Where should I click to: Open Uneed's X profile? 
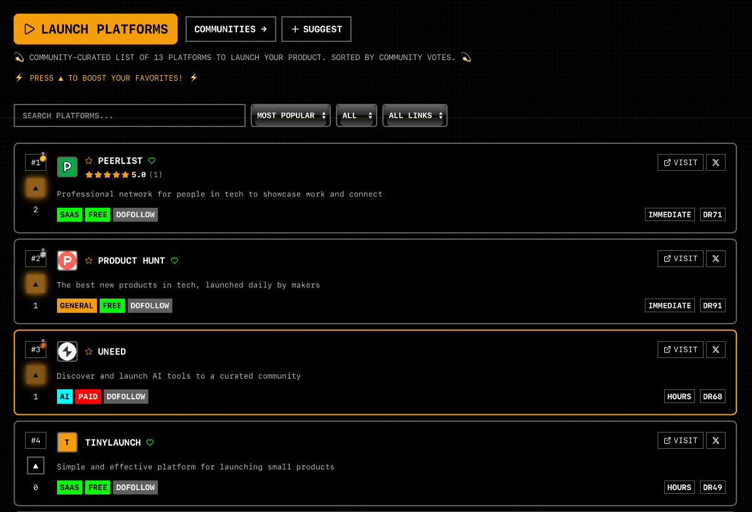tap(716, 349)
